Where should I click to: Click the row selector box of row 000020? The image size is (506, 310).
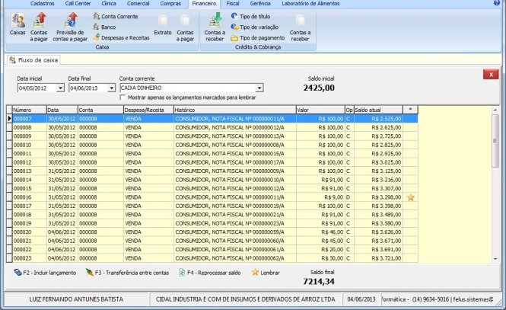coord(9,232)
